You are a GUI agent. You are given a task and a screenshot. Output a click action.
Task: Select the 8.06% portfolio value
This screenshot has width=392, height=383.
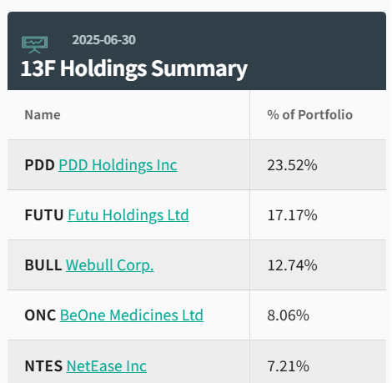coord(288,315)
